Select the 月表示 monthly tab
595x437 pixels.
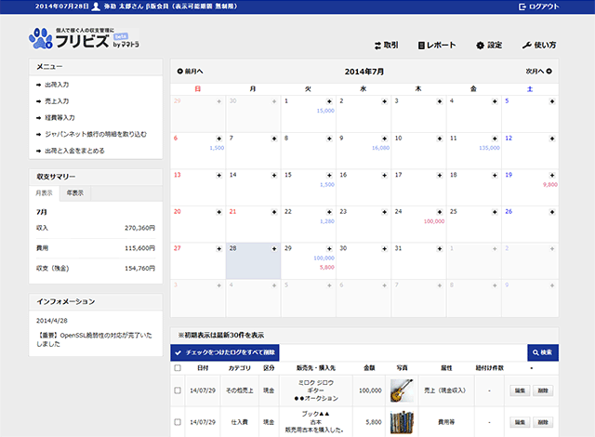(x=44, y=193)
